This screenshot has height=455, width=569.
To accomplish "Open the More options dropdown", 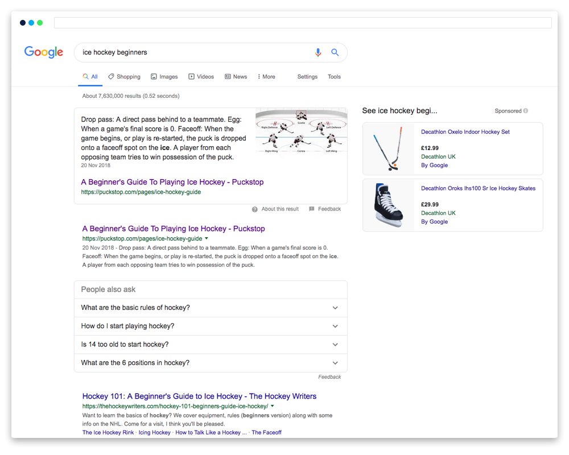I will [x=266, y=77].
